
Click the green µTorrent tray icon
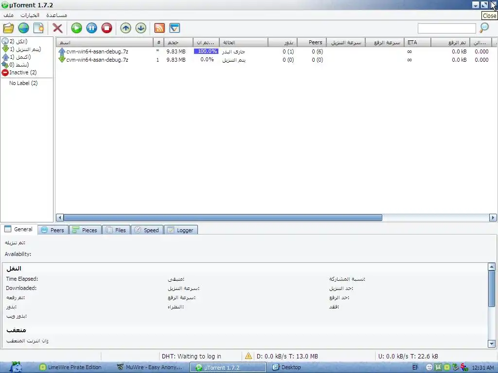(x=438, y=367)
